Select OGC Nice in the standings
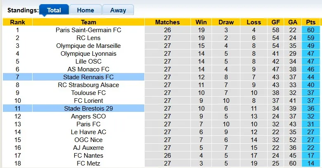Viewport: 322px width, 168px height. point(88,140)
